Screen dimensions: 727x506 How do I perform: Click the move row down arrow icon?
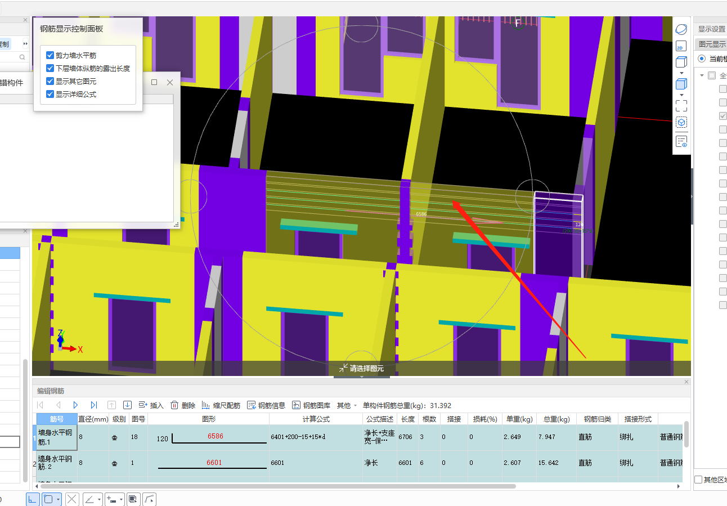127,405
